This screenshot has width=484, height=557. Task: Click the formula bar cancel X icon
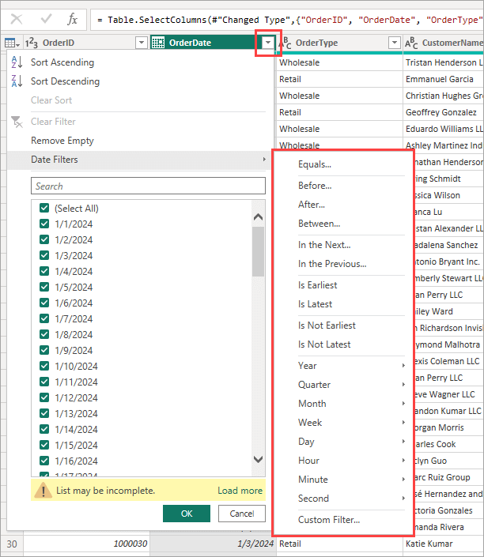click(x=17, y=19)
